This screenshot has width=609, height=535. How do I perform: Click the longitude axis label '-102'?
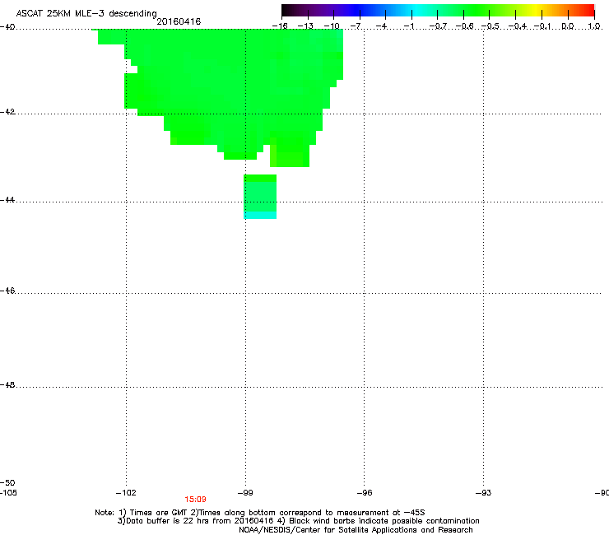pyautogui.click(x=126, y=493)
